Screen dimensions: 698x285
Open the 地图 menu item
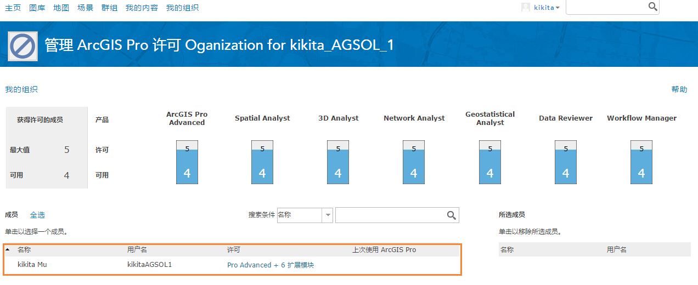coord(61,8)
